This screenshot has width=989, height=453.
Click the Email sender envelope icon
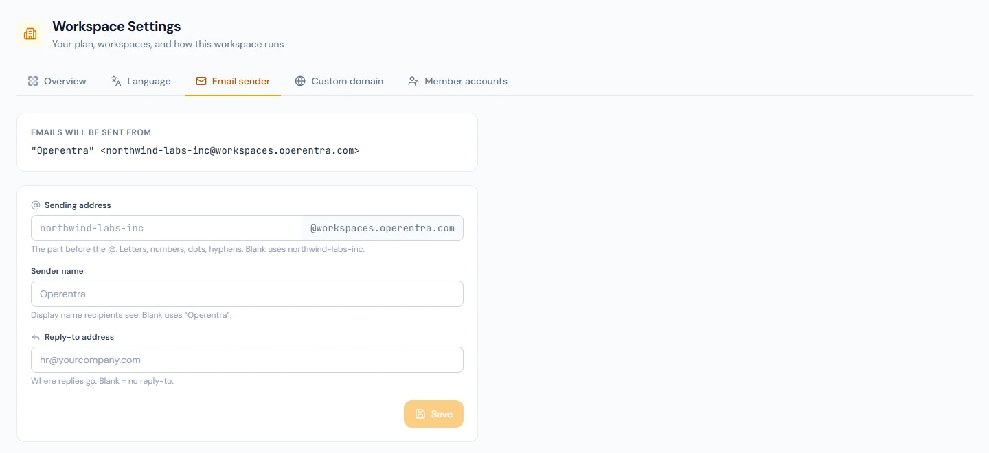(201, 81)
